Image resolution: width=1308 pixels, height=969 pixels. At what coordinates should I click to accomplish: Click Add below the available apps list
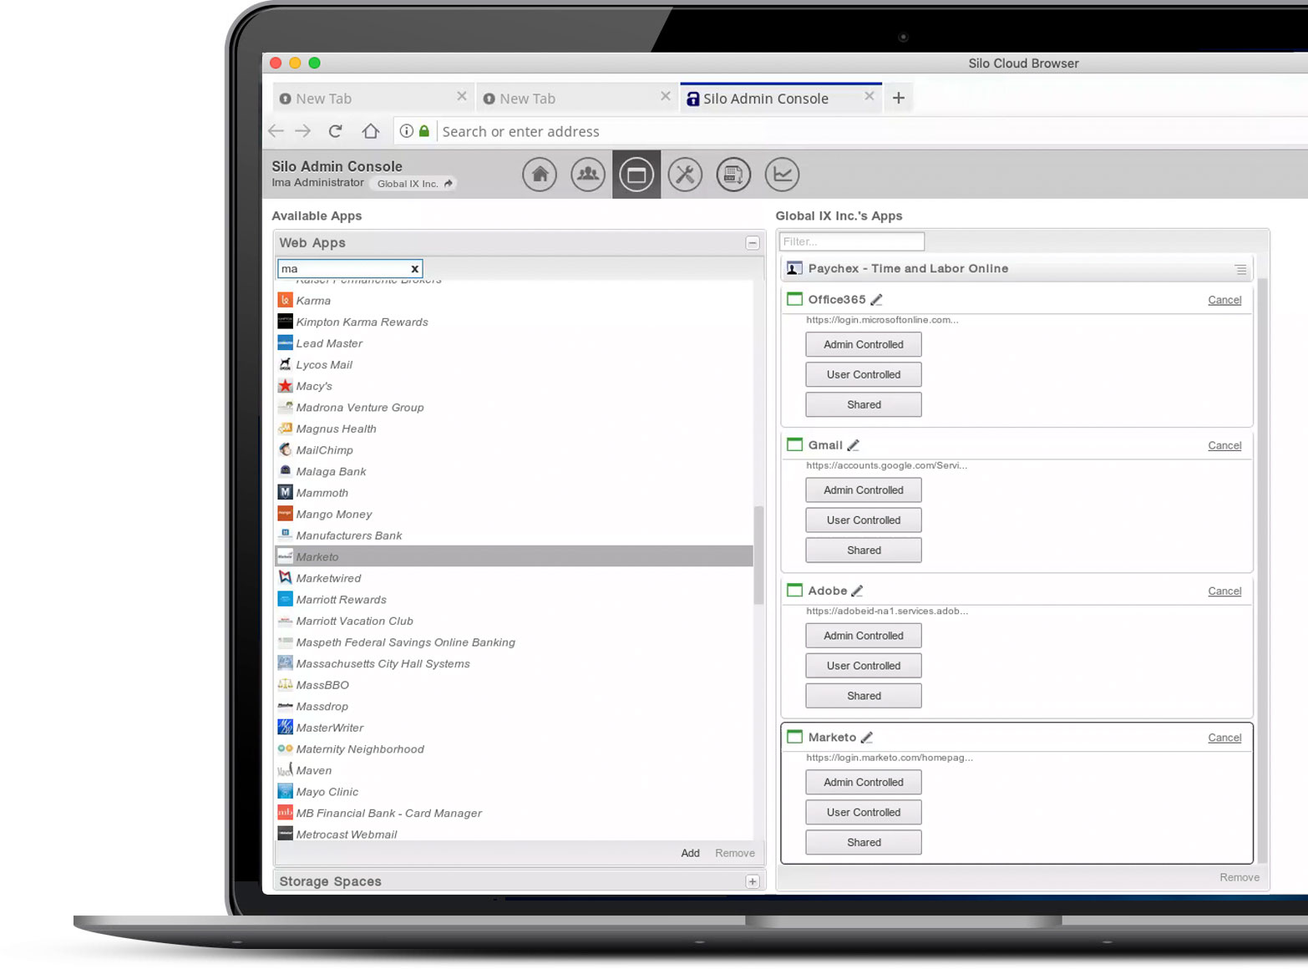(690, 853)
